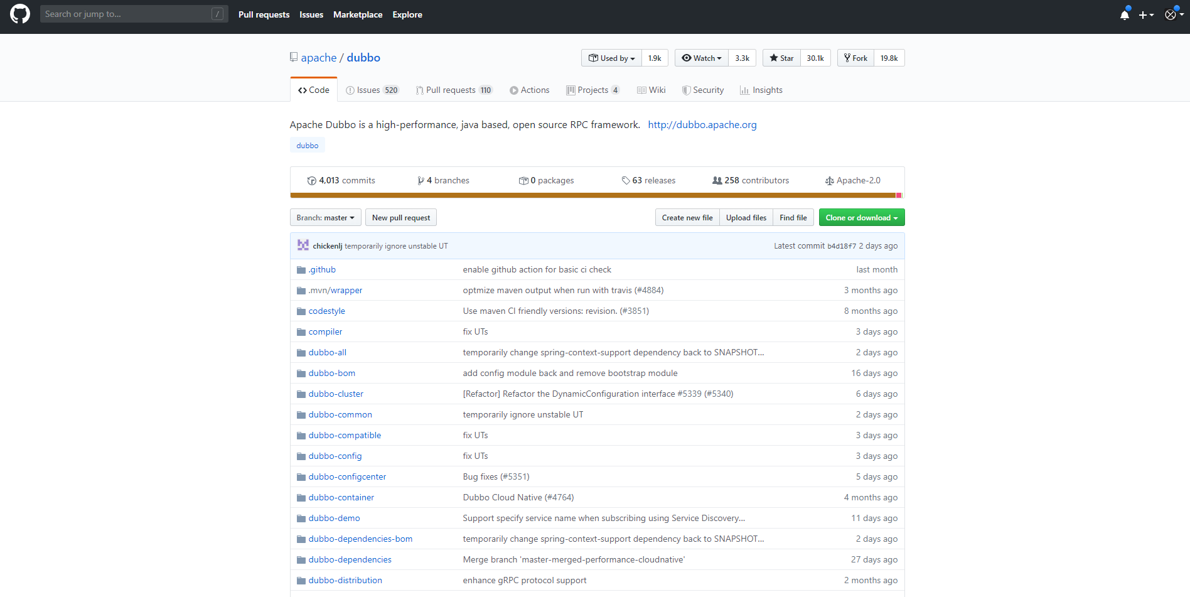The width and height of the screenshot is (1190, 597).
Task: Fork the repository
Action: click(855, 58)
